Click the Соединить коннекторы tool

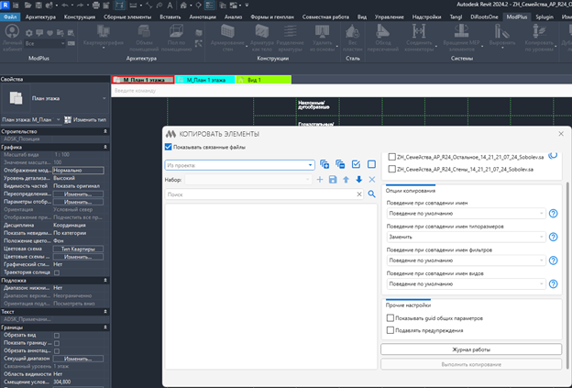[x=419, y=39]
